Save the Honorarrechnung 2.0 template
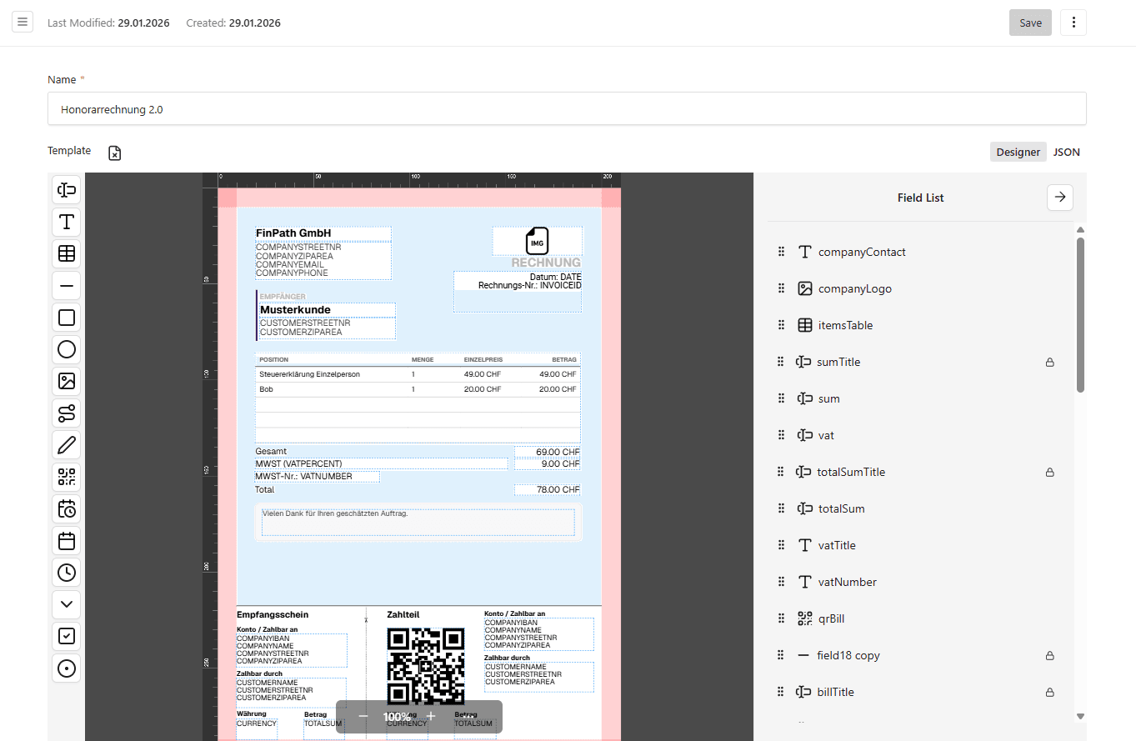Viewport: 1136px width, 741px height. [1030, 23]
